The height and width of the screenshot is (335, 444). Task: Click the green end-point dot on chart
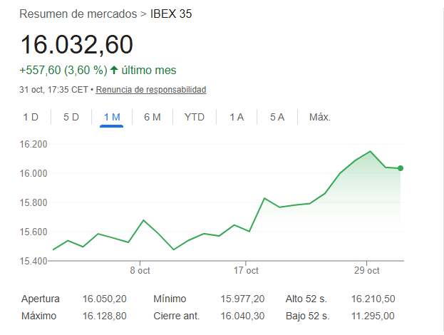401,168
